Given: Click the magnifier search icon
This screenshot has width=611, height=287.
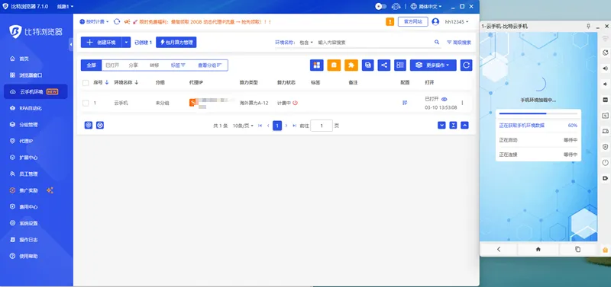Looking at the screenshot, I should (437, 42).
